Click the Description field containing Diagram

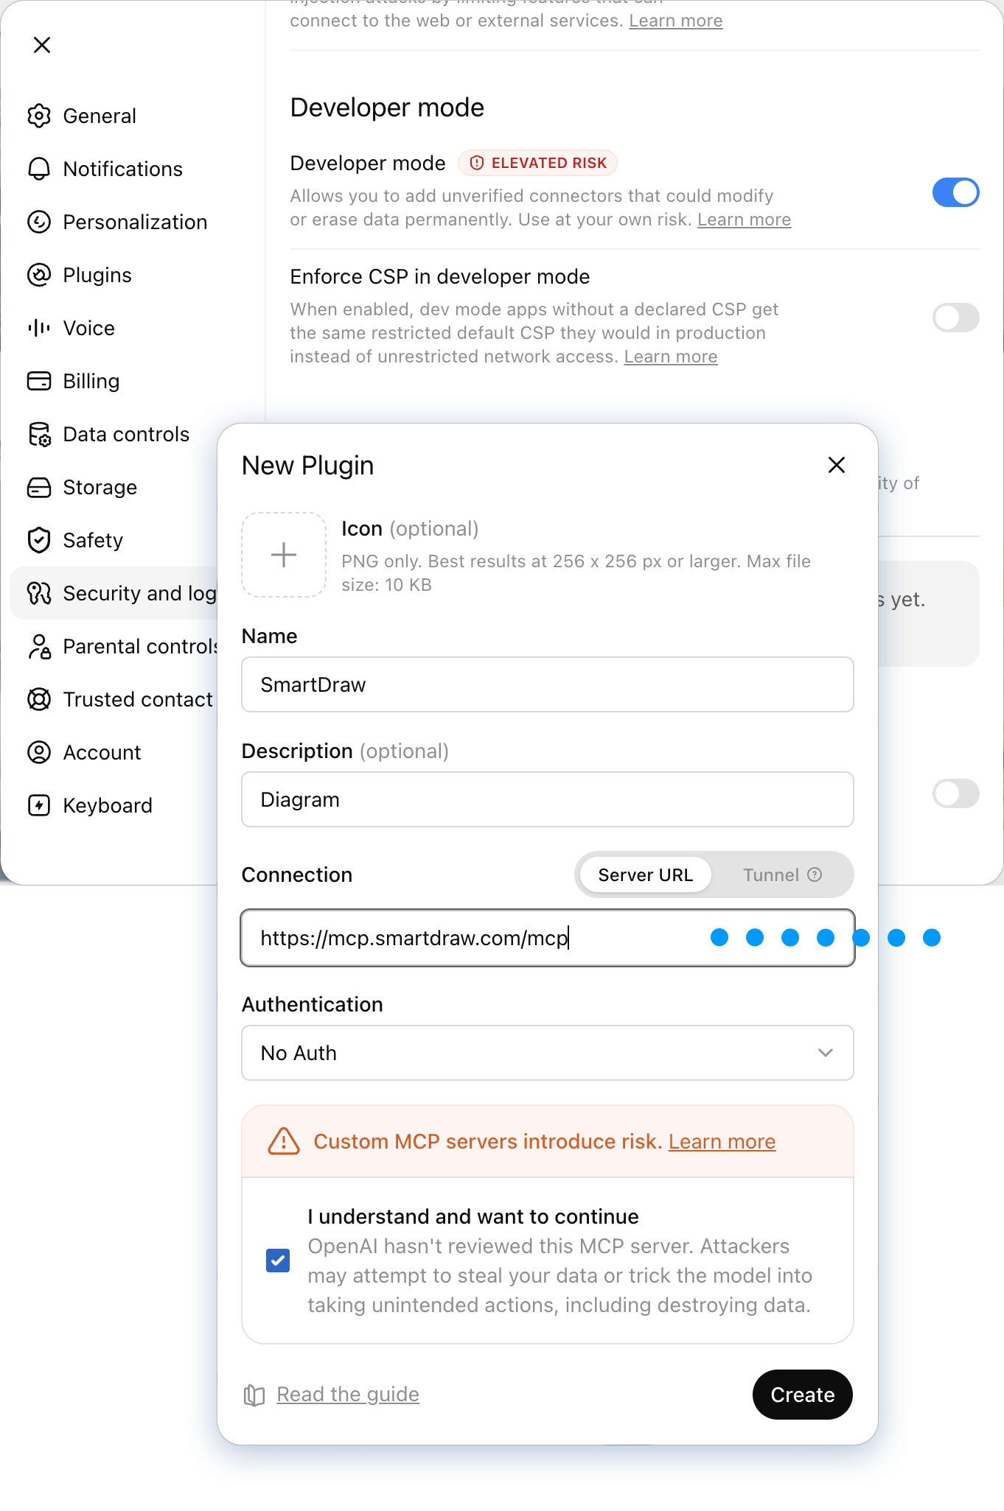tap(548, 799)
